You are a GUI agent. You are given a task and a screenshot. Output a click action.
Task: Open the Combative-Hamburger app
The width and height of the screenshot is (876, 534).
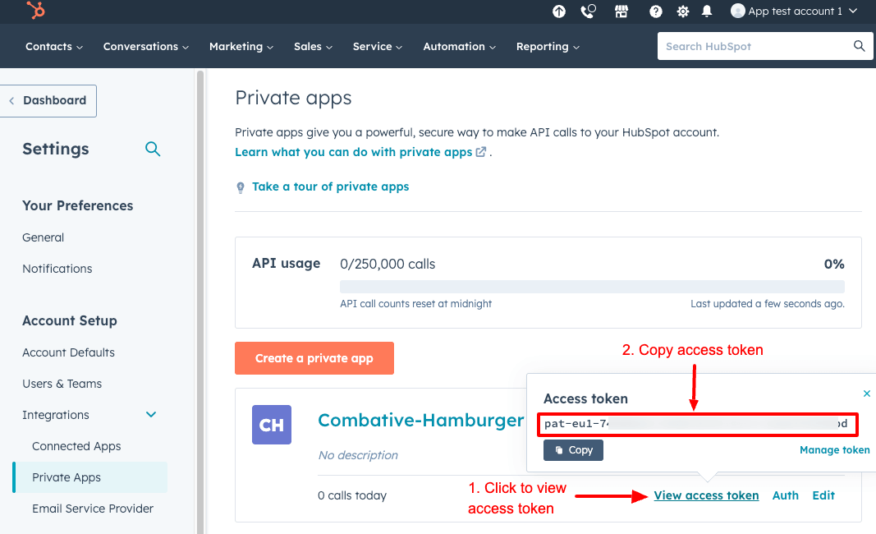click(x=420, y=420)
